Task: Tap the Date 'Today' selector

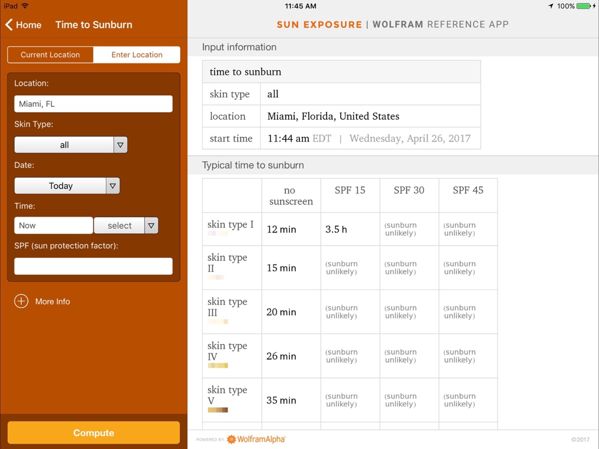Action: point(60,186)
